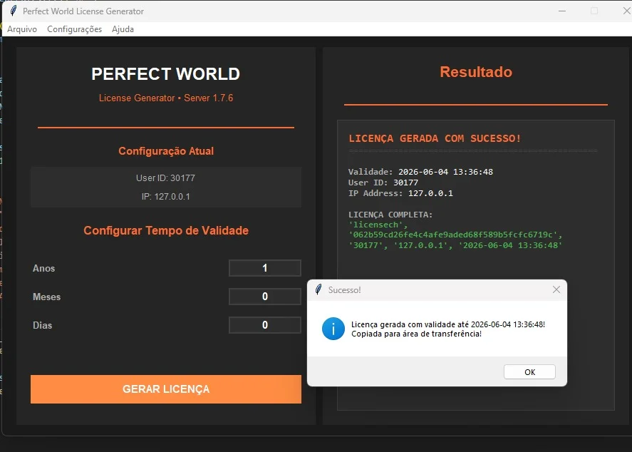Screen dimensions: 632x452
Task: Click the 'Validade: 2026-06-04 13:36:48' result line
Action: click(420, 172)
